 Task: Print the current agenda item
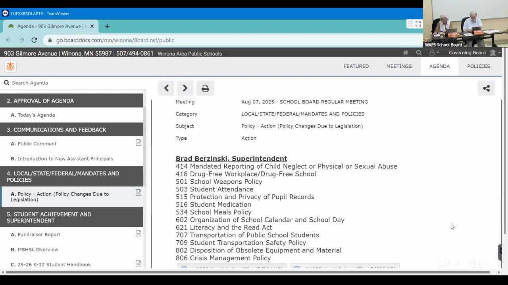point(205,88)
